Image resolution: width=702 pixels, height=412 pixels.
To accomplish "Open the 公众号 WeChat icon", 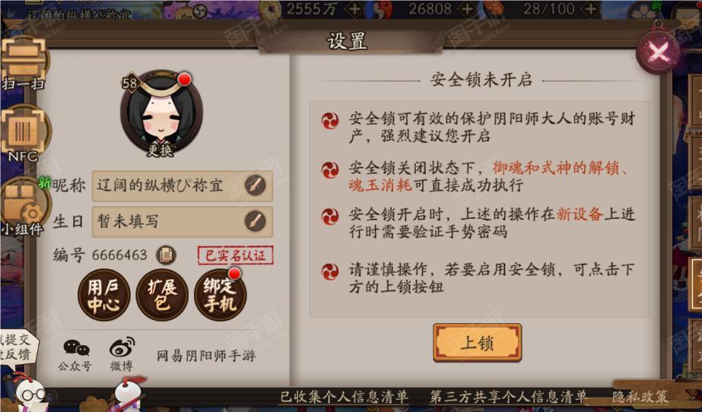I will [x=75, y=355].
